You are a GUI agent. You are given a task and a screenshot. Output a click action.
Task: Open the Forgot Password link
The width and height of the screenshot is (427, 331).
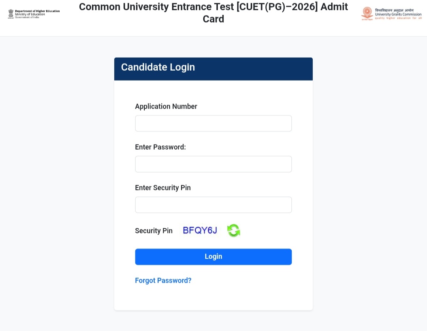pyautogui.click(x=163, y=280)
